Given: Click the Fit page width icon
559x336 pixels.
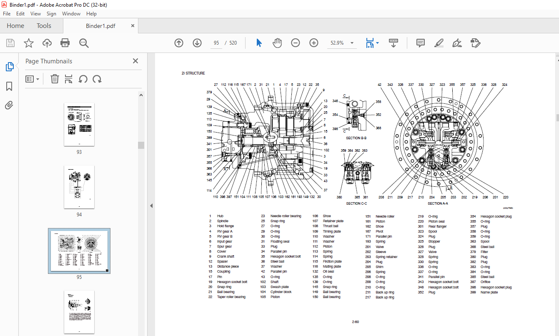Looking at the screenshot, I should (370, 43).
